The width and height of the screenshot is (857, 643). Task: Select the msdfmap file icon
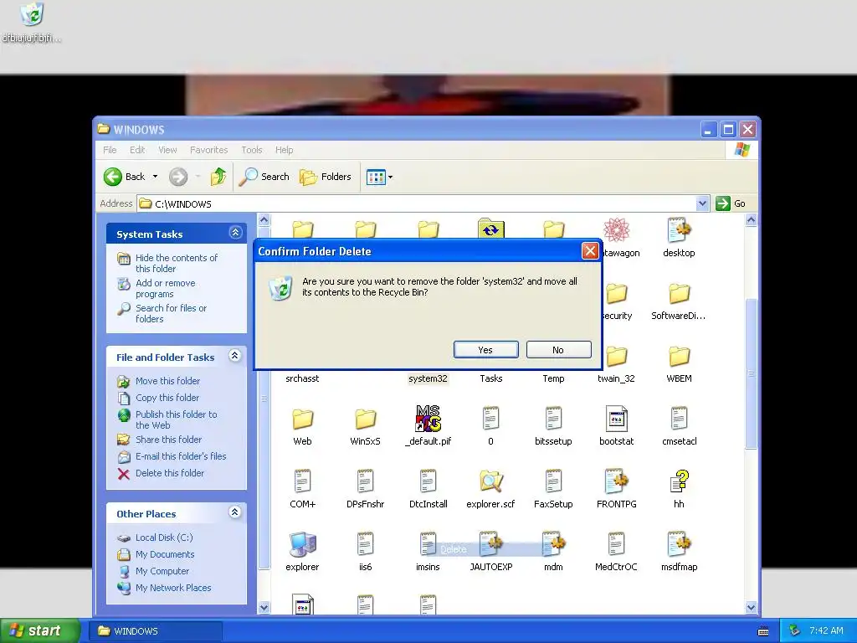[x=679, y=544]
